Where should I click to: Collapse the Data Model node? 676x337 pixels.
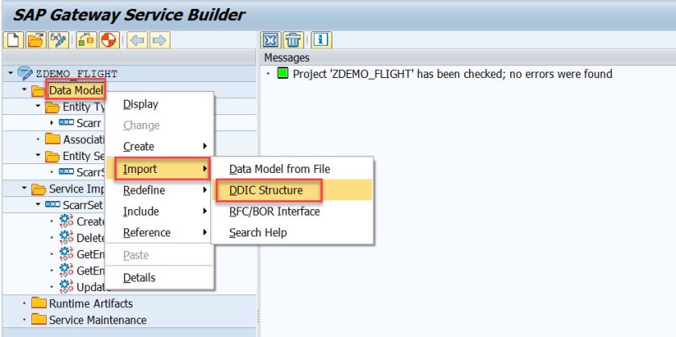click(x=25, y=91)
